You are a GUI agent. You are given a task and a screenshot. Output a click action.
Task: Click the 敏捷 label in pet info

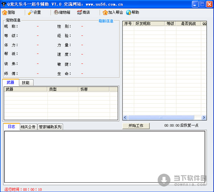click(64, 64)
